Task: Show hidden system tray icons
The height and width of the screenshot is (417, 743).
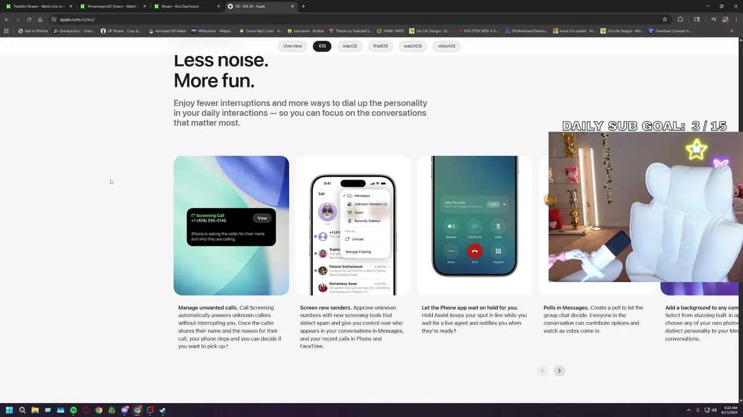Action: pos(688,410)
